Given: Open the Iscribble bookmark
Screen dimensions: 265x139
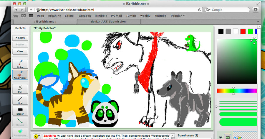Looking at the screenshot, I should 101,16.
